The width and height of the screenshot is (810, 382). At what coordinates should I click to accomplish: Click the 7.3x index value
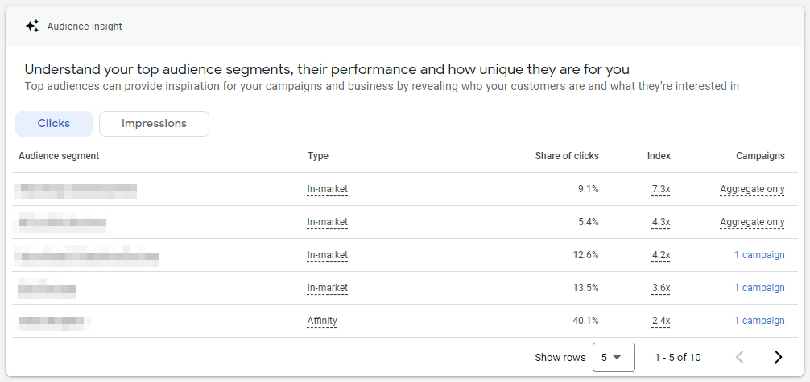[x=661, y=190]
